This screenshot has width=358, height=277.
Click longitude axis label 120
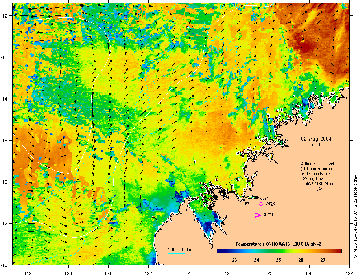[68, 273]
